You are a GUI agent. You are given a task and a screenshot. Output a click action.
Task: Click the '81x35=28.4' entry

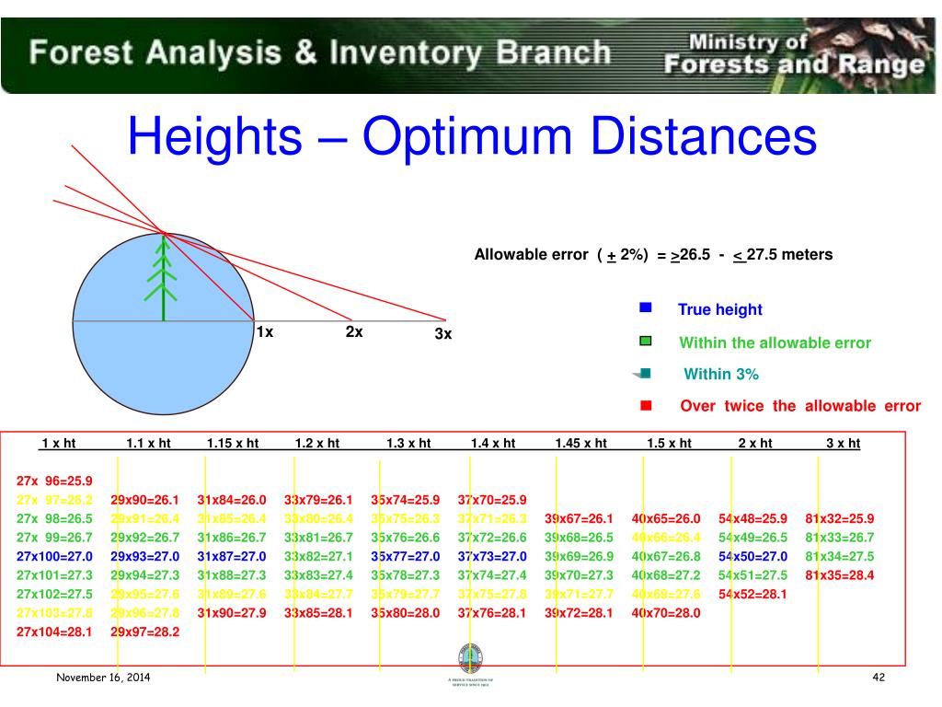click(x=840, y=575)
